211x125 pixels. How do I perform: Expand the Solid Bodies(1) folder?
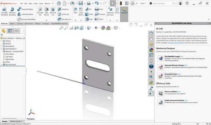pyautogui.click(x=1, y=49)
